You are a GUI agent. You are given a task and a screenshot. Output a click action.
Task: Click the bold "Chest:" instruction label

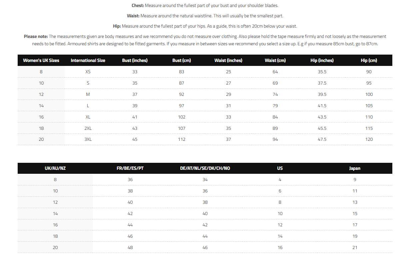pos(138,5)
